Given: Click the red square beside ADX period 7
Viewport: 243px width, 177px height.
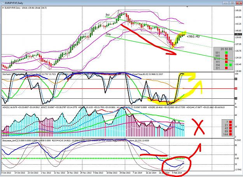Looking at the screenshot, I should pyautogui.click(x=231, y=122).
